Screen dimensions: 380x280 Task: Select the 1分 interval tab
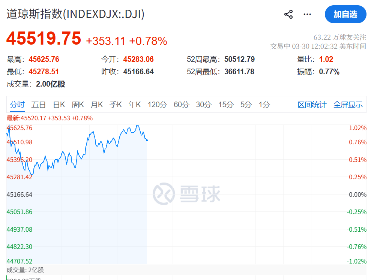tap(264, 105)
